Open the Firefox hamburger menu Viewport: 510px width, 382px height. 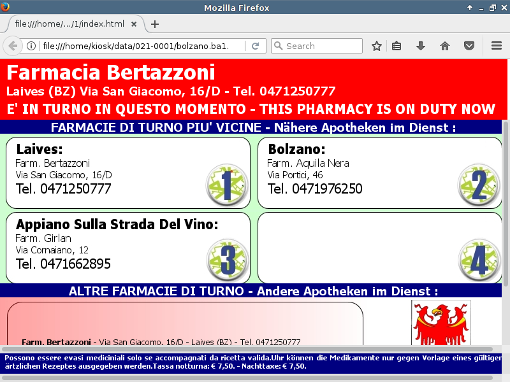point(497,46)
